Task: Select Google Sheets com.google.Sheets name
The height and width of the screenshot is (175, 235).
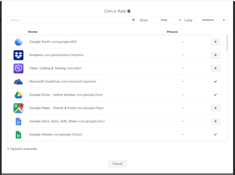Action: [56, 134]
